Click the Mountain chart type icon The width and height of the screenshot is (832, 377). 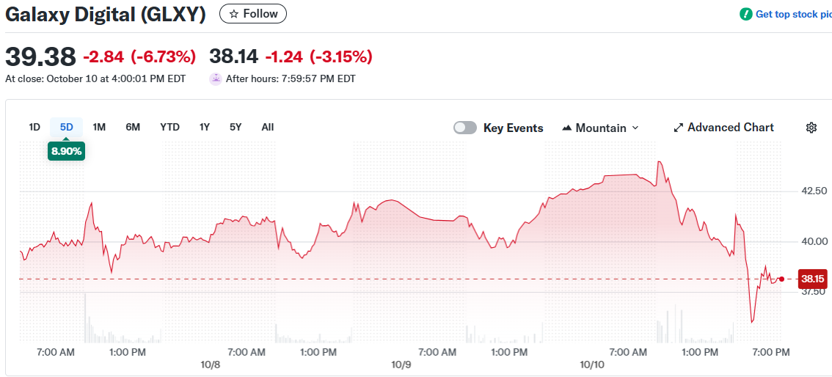(x=566, y=128)
